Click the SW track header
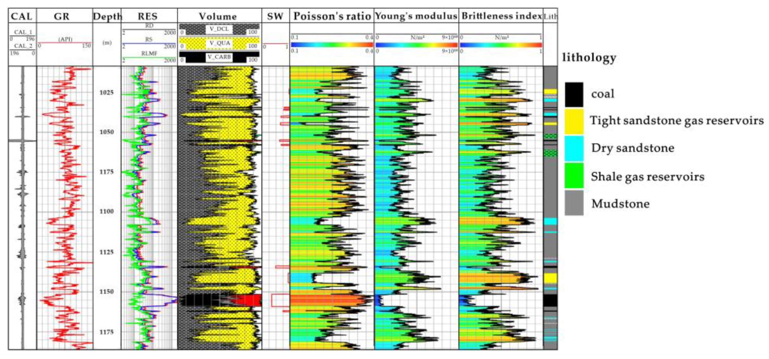This screenshot has height=359, width=769. (x=275, y=16)
